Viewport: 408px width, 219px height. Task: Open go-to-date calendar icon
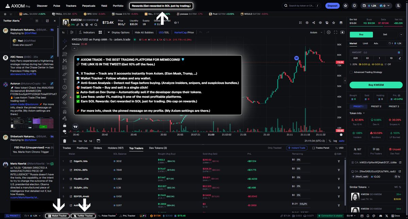pos(98,141)
